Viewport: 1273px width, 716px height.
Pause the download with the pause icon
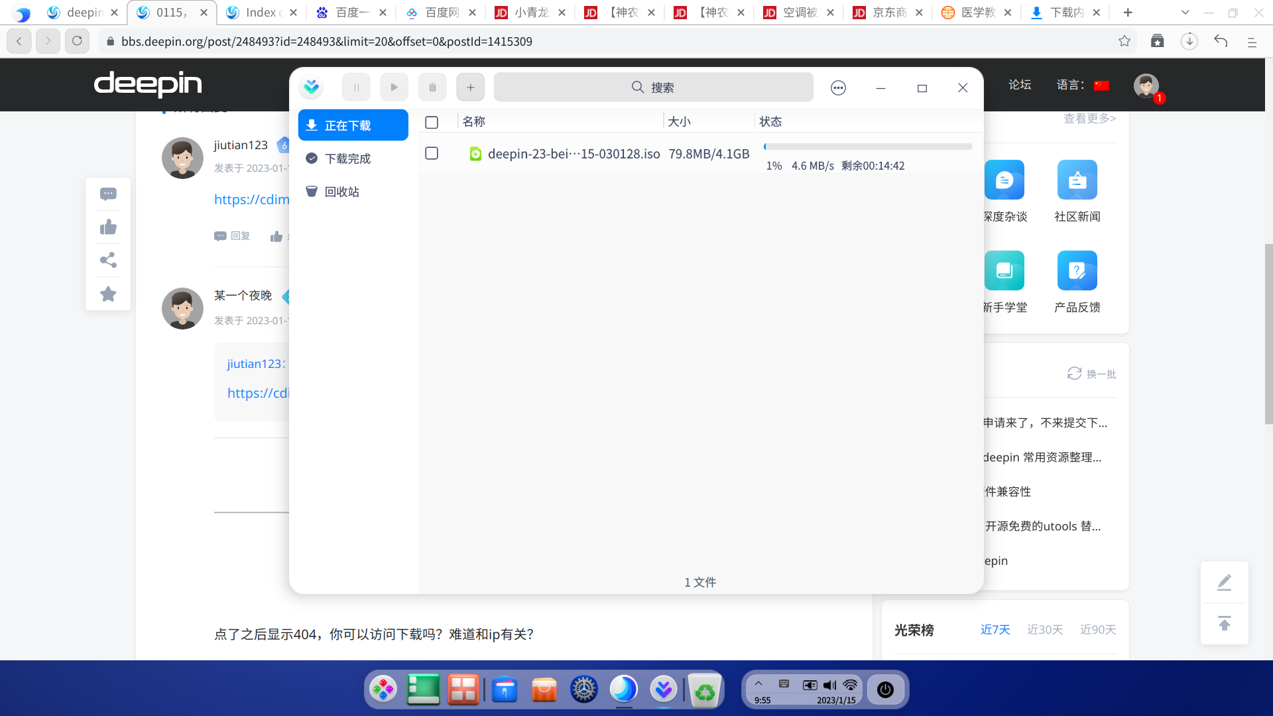coord(356,88)
